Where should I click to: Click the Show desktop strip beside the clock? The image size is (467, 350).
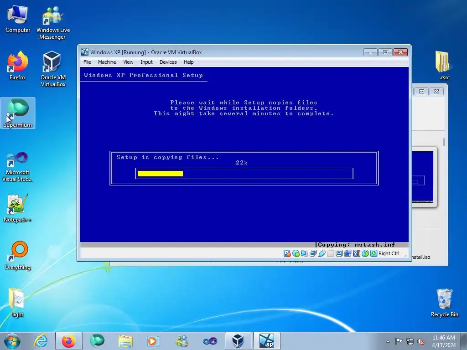pyautogui.click(x=465, y=341)
